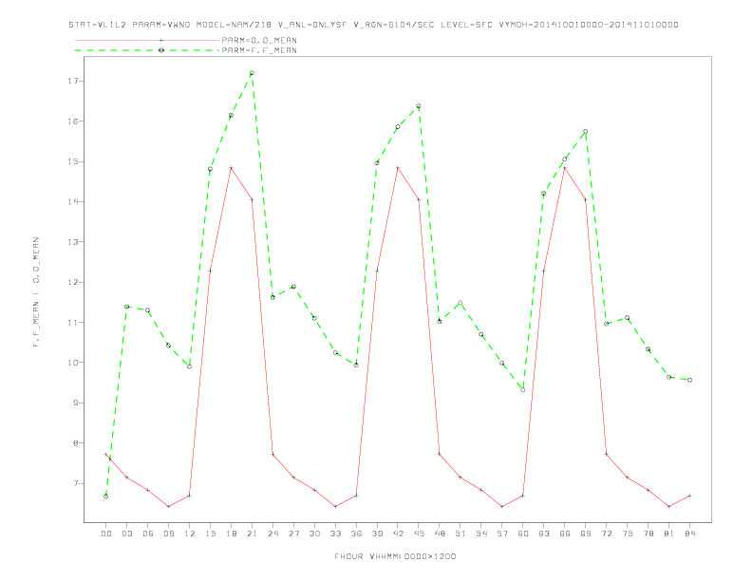
Task: Click x-axis tick label 03
Action: [x=126, y=534]
